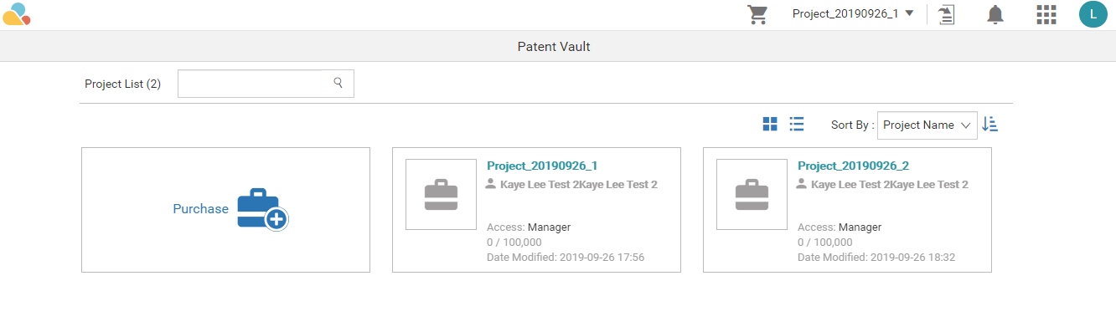Switch to list view

(x=797, y=125)
